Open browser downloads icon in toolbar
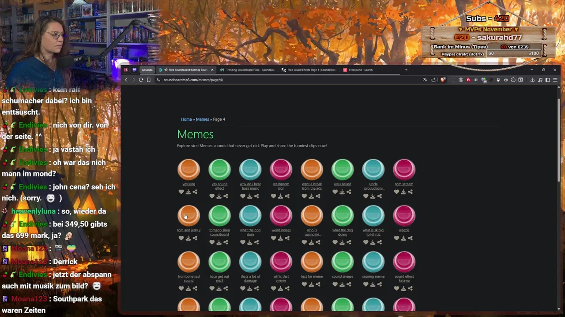Viewport: 565px width, 317px height. 532,80
